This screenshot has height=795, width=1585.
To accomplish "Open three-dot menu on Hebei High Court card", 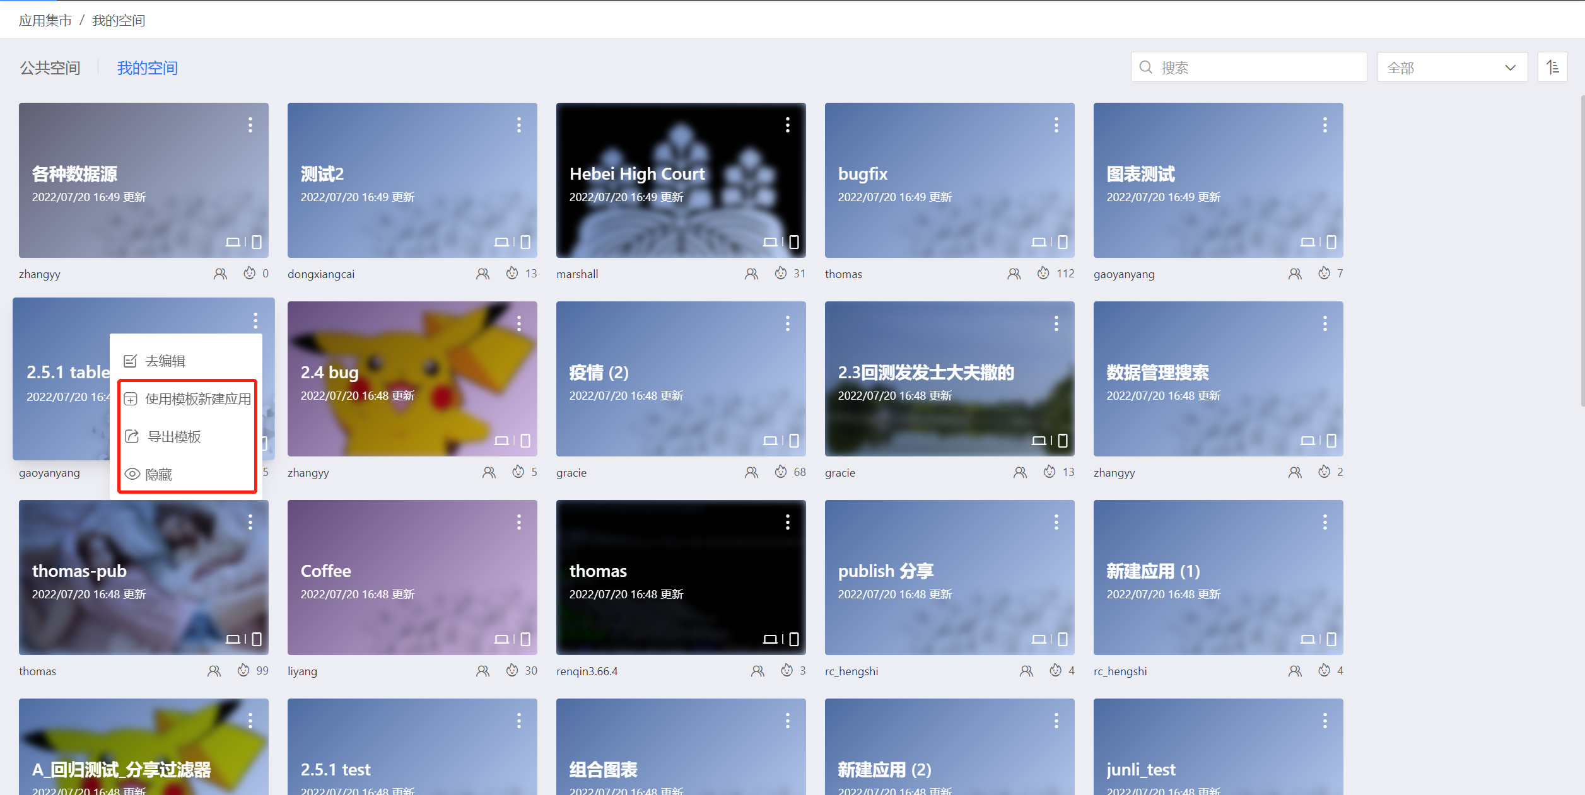I will pos(787,125).
